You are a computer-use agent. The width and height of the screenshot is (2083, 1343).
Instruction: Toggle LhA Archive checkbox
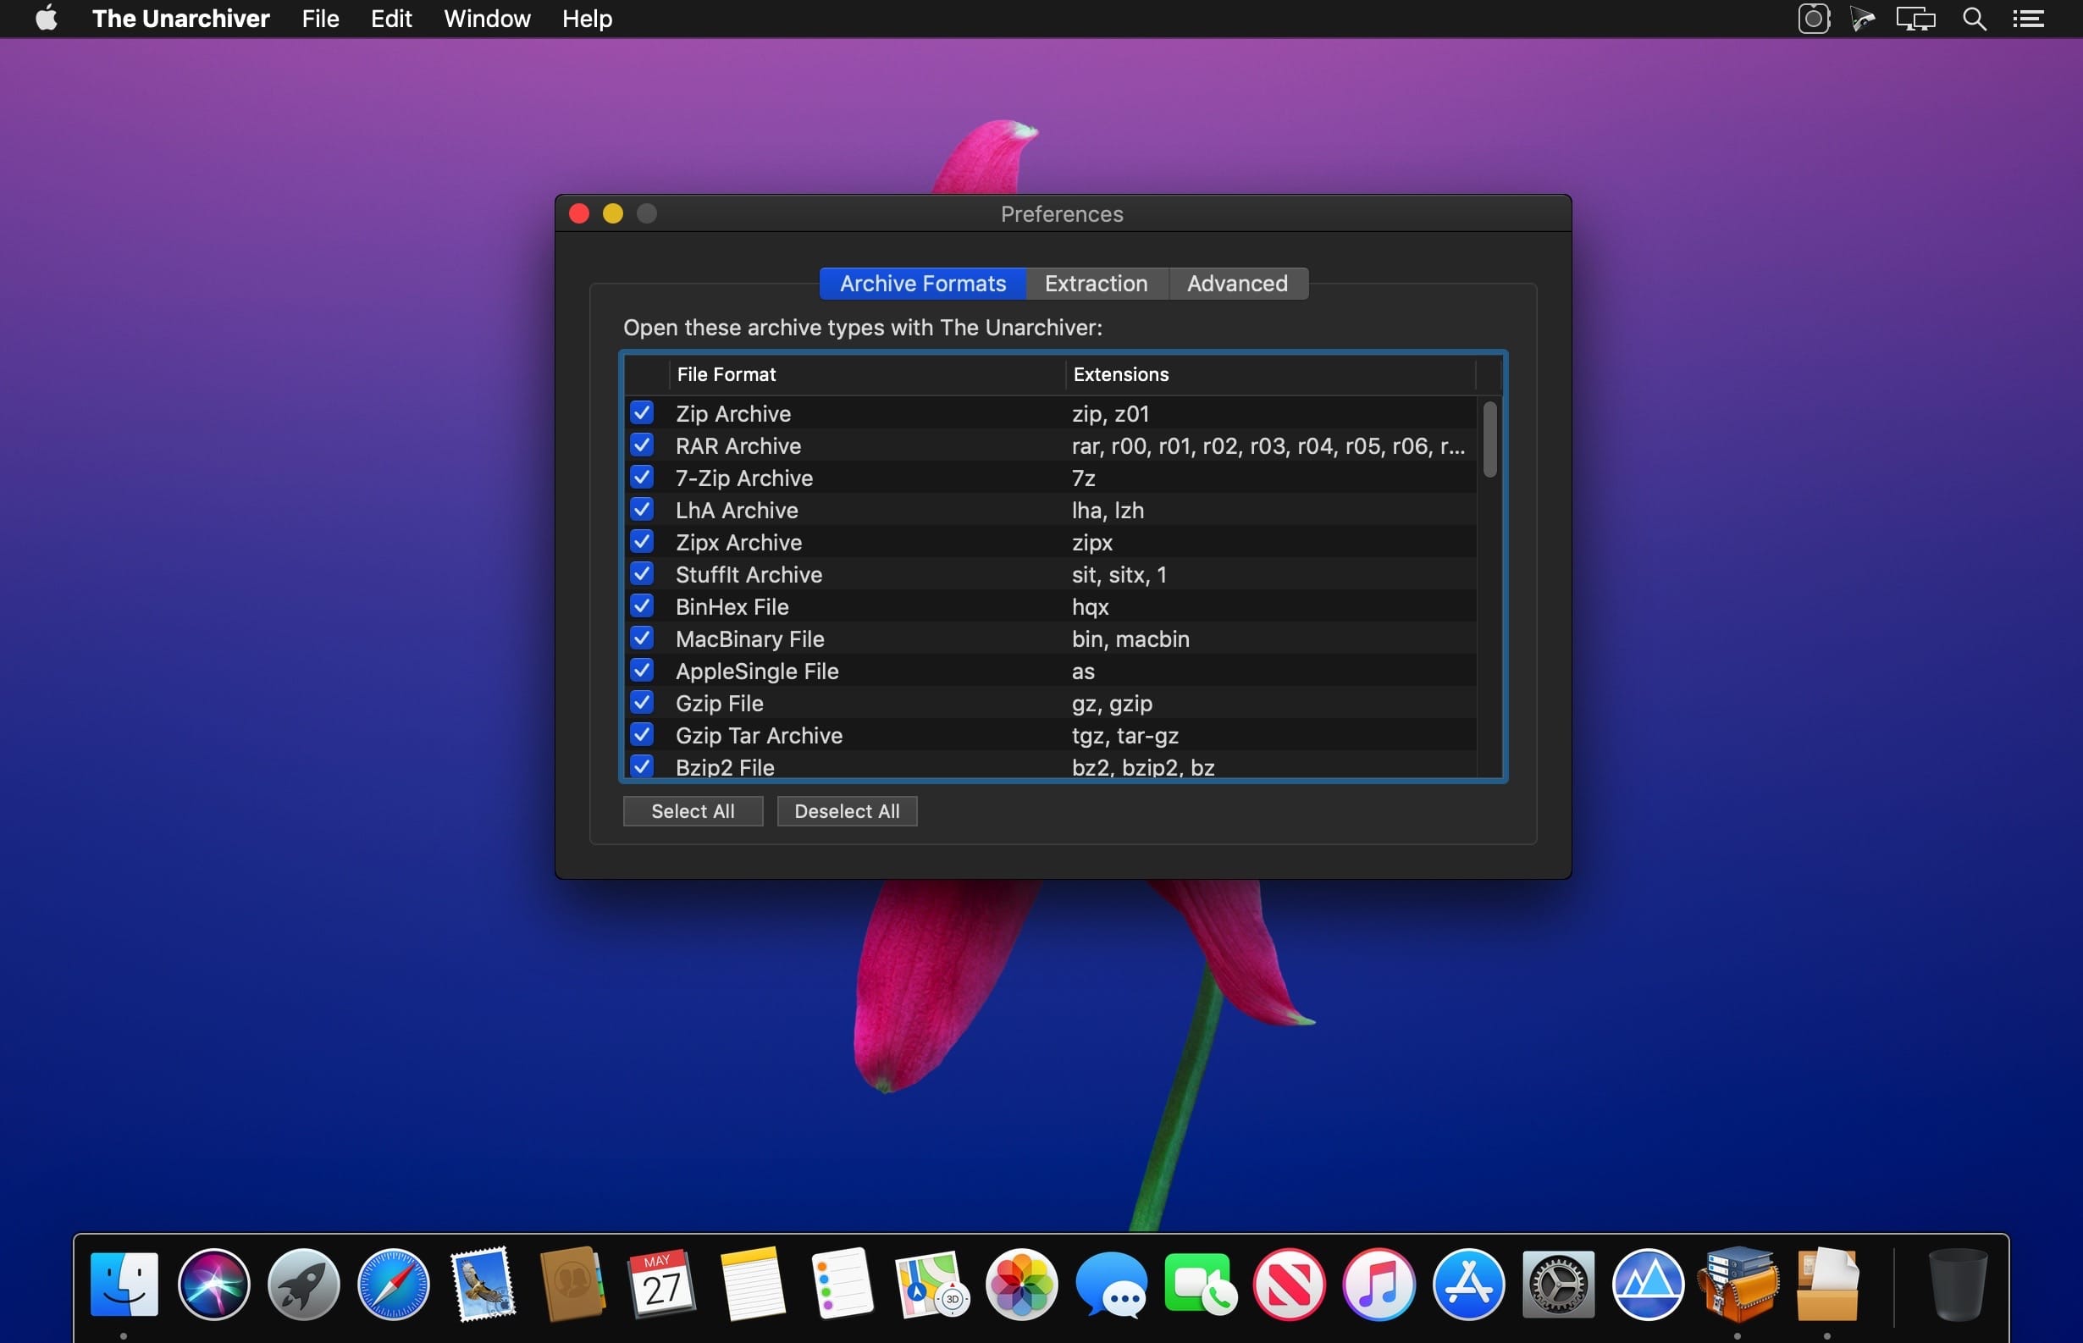coord(642,509)
